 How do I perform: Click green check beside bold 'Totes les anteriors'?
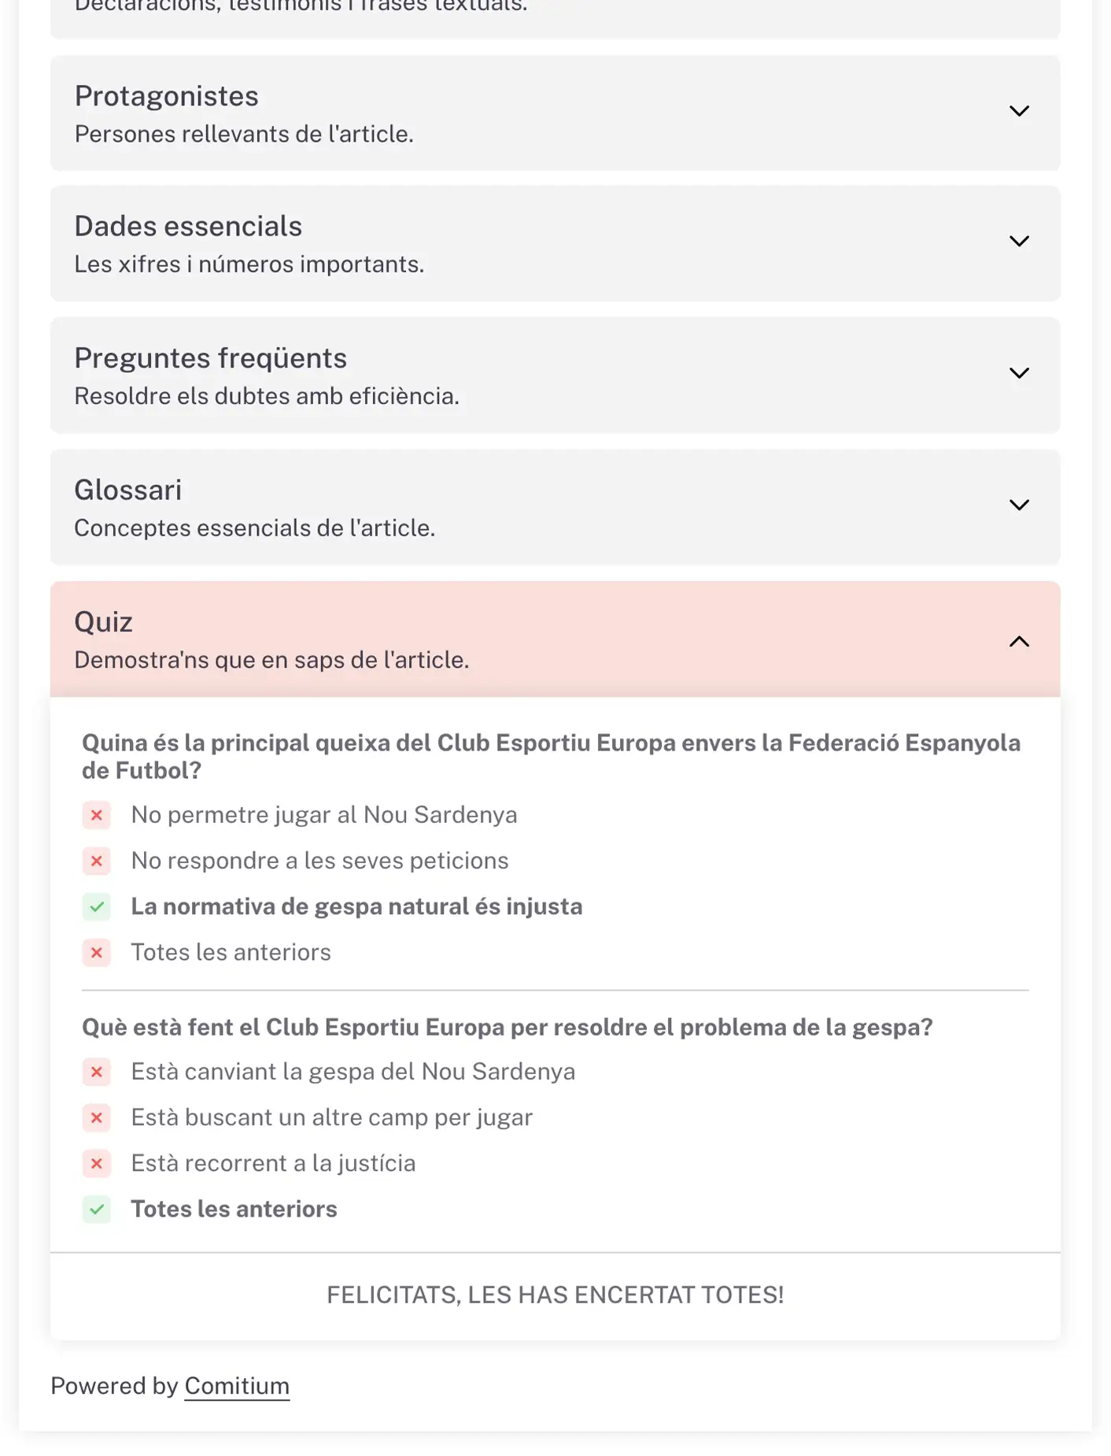coord(97,1209)
